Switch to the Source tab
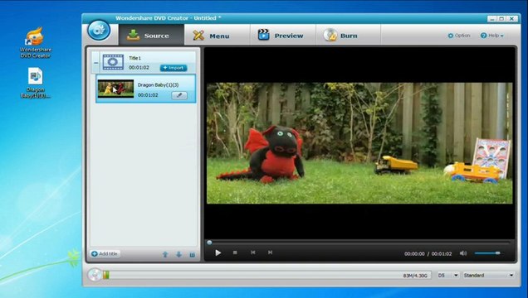528x298 pixels. tap(152, 35)
